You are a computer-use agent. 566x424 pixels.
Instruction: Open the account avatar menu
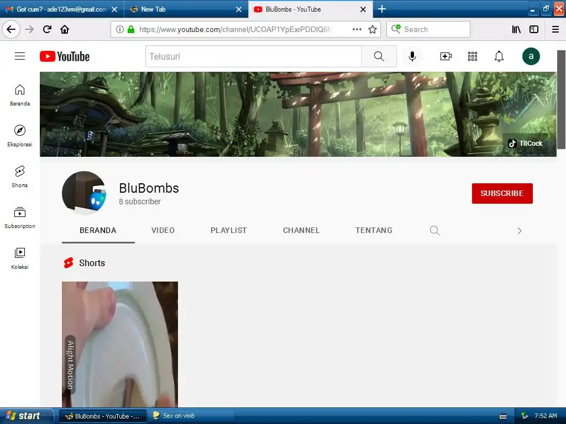[x=531, y=56]
